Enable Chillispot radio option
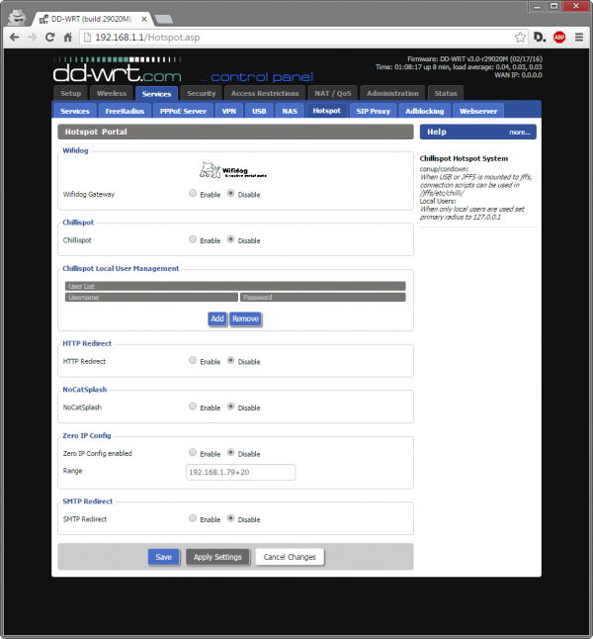 pos(193,240)
